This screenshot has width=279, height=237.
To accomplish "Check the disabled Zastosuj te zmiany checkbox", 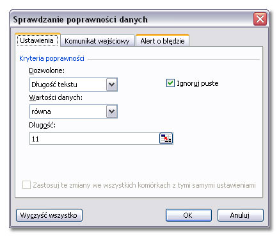I will (x=26, y=184).
